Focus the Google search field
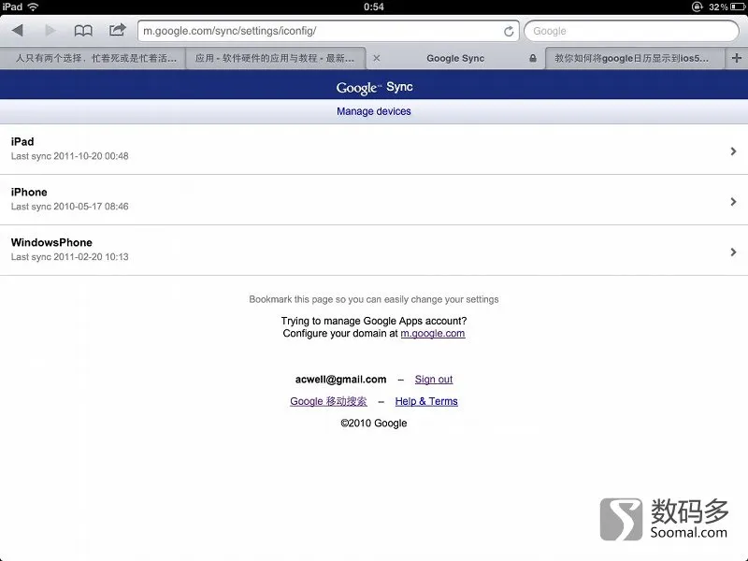This screenshot has width=748, height=561. coord(632,31)
